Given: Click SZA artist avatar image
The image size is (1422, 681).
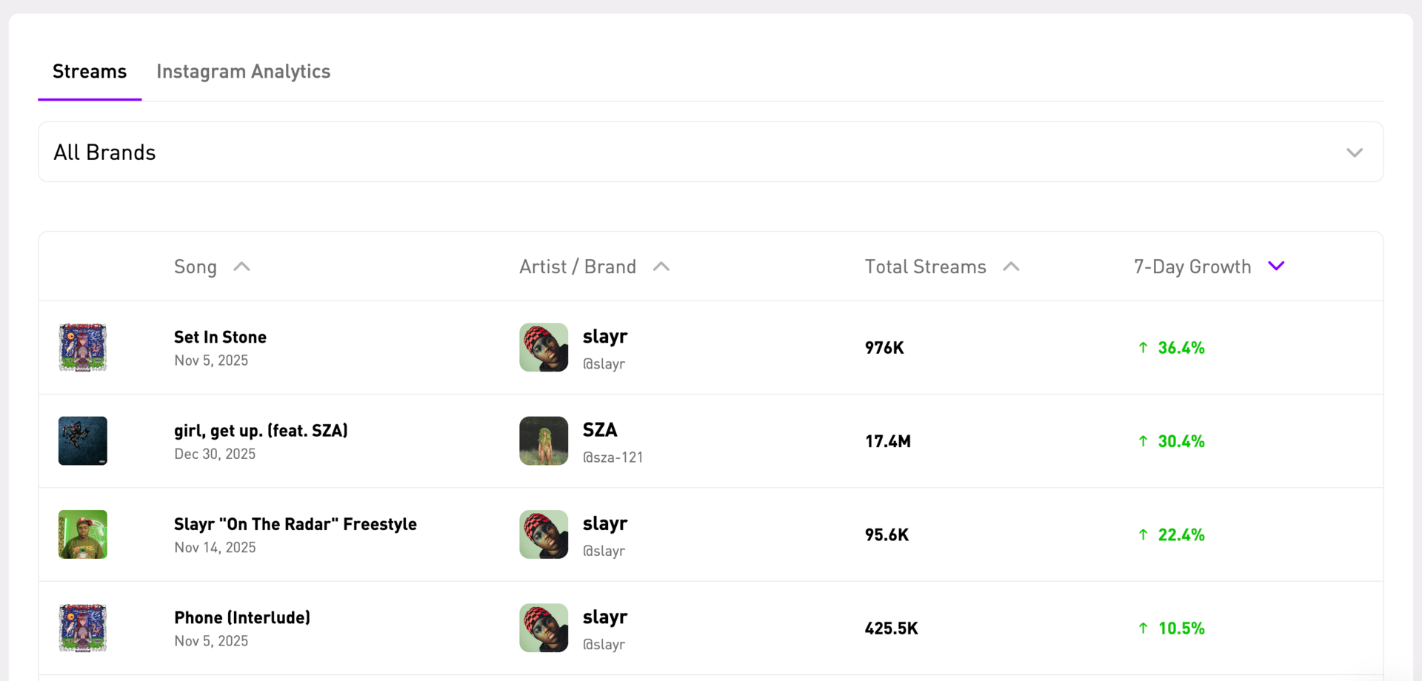Looking at the screenshot, I should click(x=544, y=441).
